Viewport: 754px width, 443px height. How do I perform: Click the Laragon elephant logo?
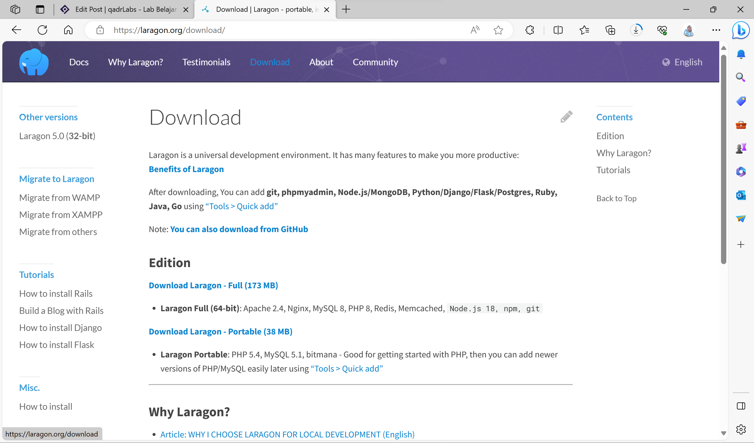pyautogui.click(x=34, y=62)
